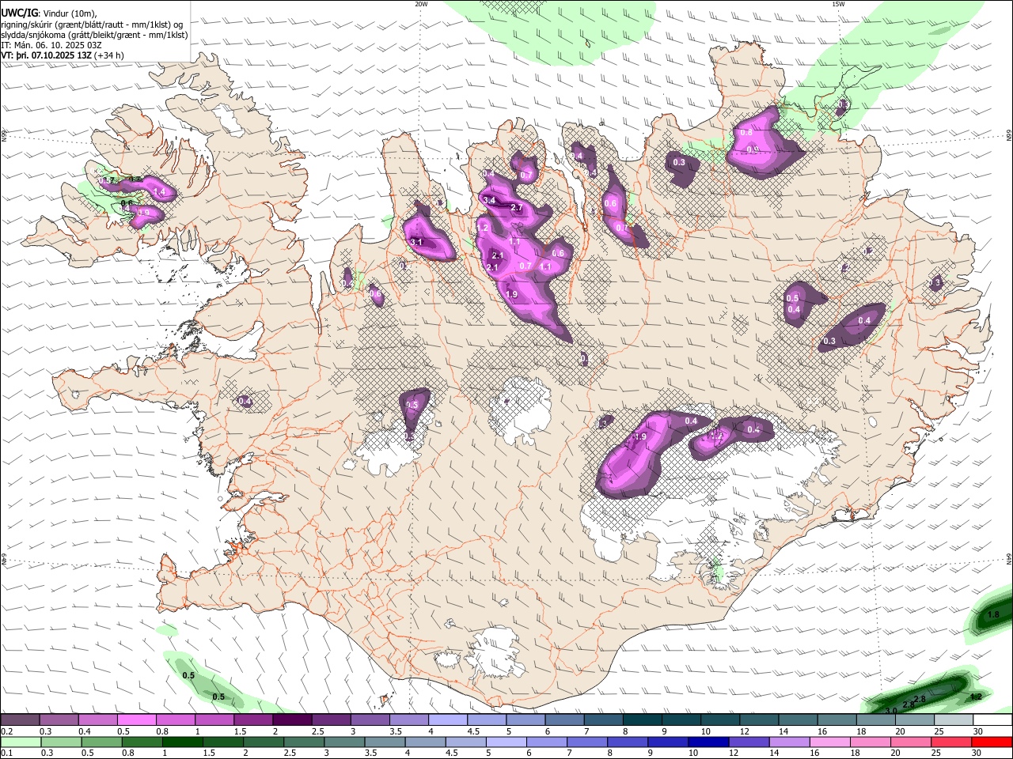Viewport: 1013px width, 759px height.
Task: Select the dark teal snow swatch starting at 9
Action: (x=681, y=719)
